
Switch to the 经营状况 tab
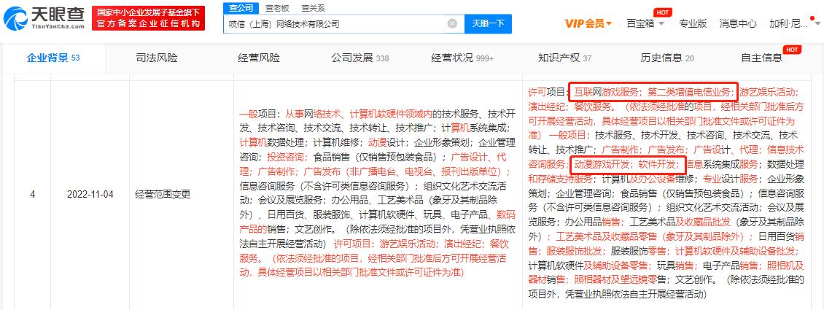[x=462, y=58]
